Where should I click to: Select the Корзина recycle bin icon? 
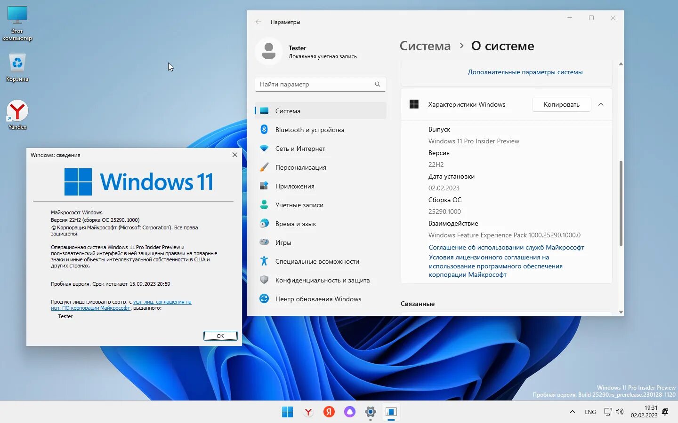(x=17, y=68)
